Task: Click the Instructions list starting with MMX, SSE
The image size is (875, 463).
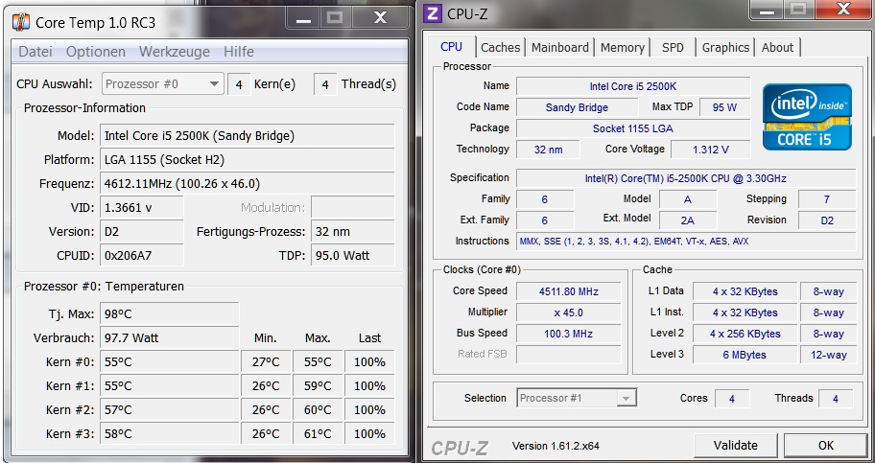Action: tap(685, 242)
